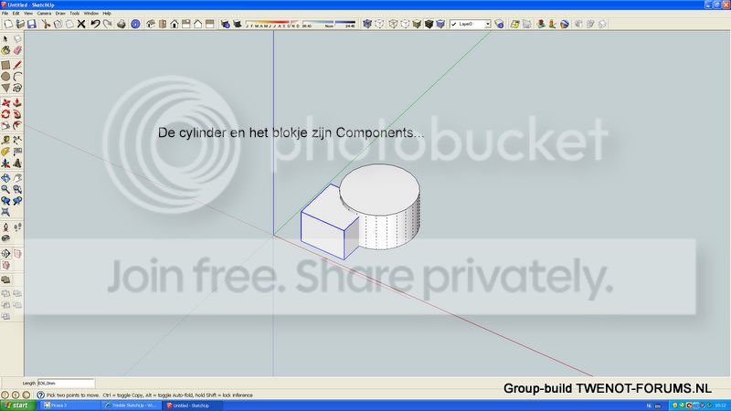
Task: Click the X-ray face style cube icon
Action: (367, 24)
